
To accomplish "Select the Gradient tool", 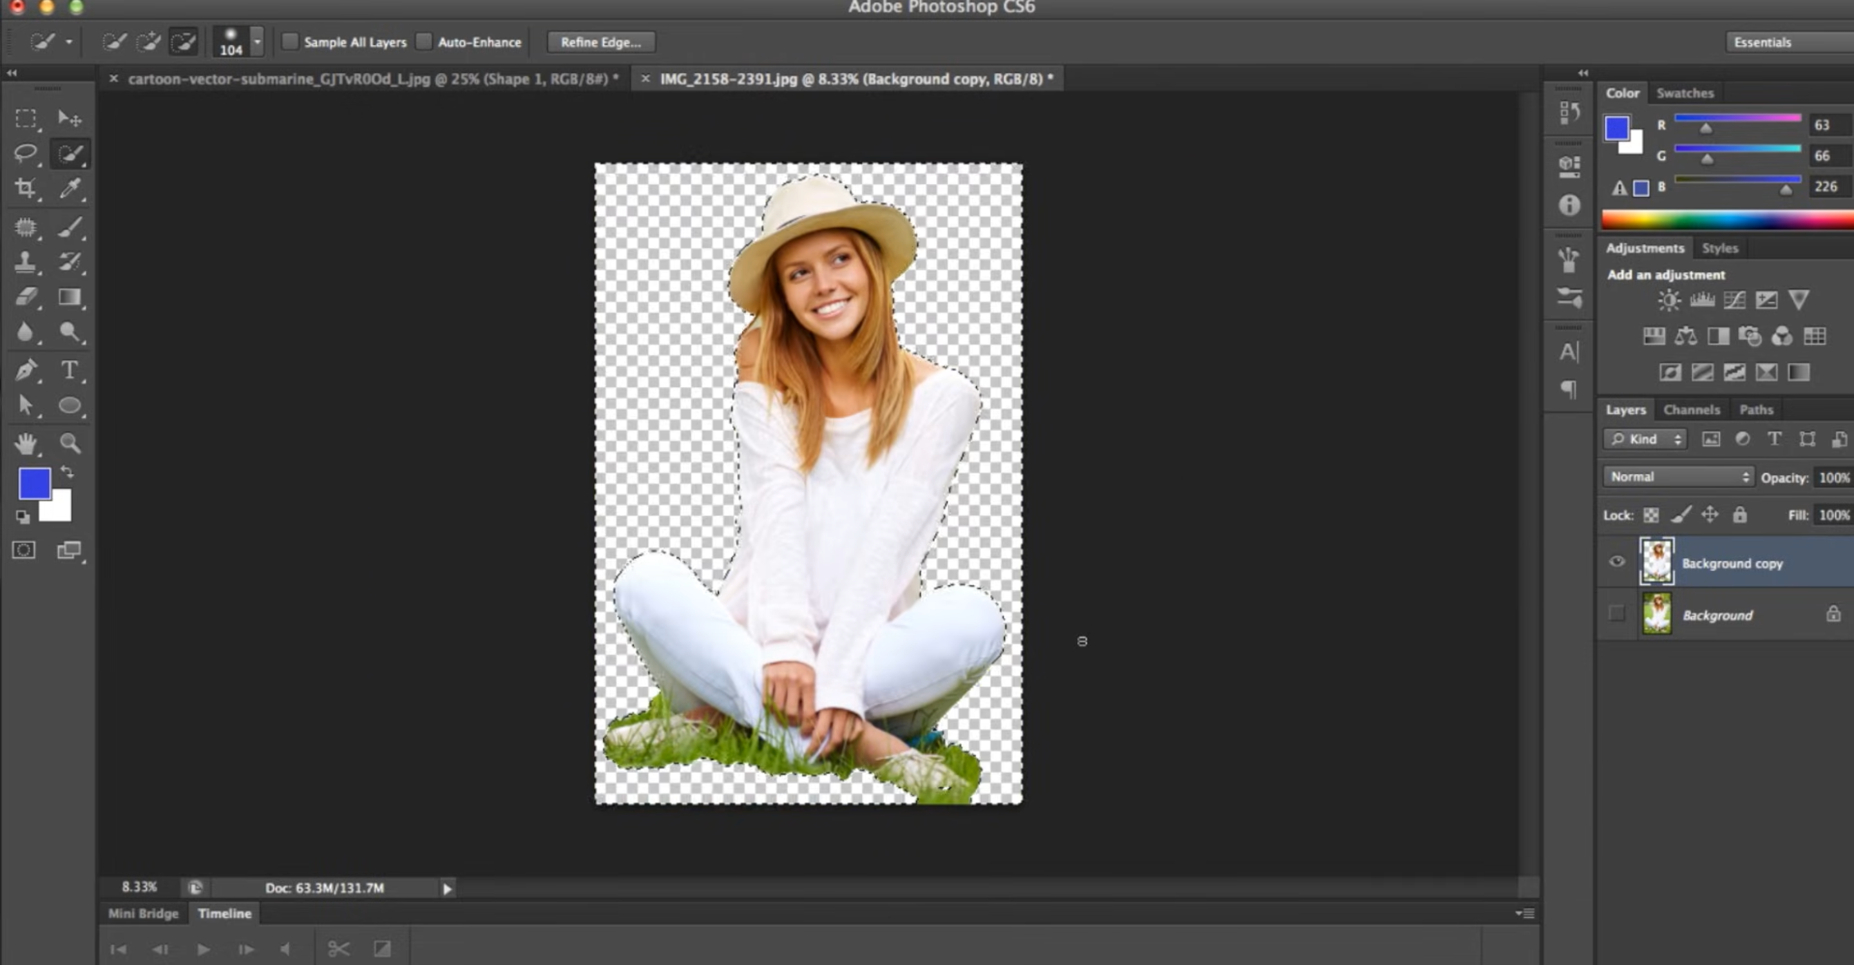I will pyautogui.click(x=70, y=296).
